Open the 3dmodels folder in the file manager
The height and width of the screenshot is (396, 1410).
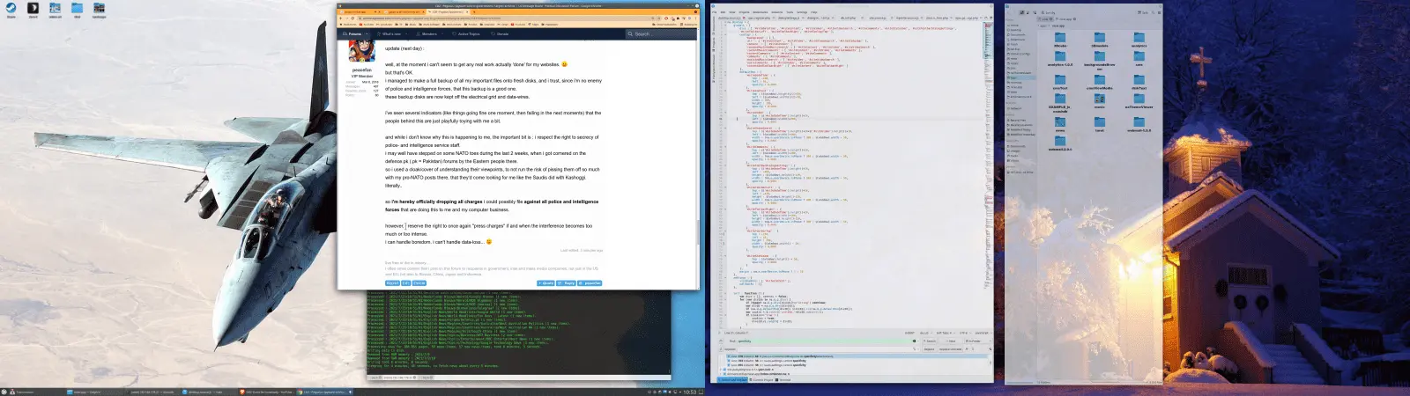pos(1099,39)
